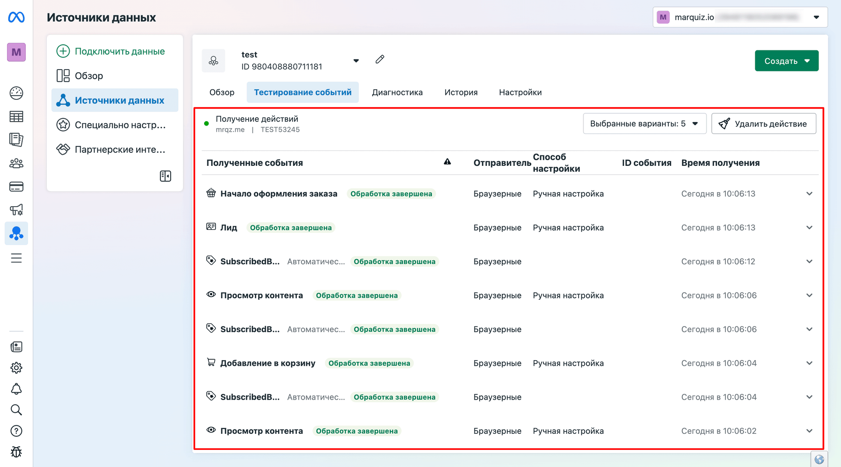
Task: Click the mrqz.me domain text
Action: pyautogui.click(x=230, y=130)
